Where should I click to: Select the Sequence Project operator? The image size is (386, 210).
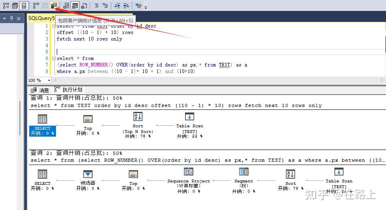point(189,180)
